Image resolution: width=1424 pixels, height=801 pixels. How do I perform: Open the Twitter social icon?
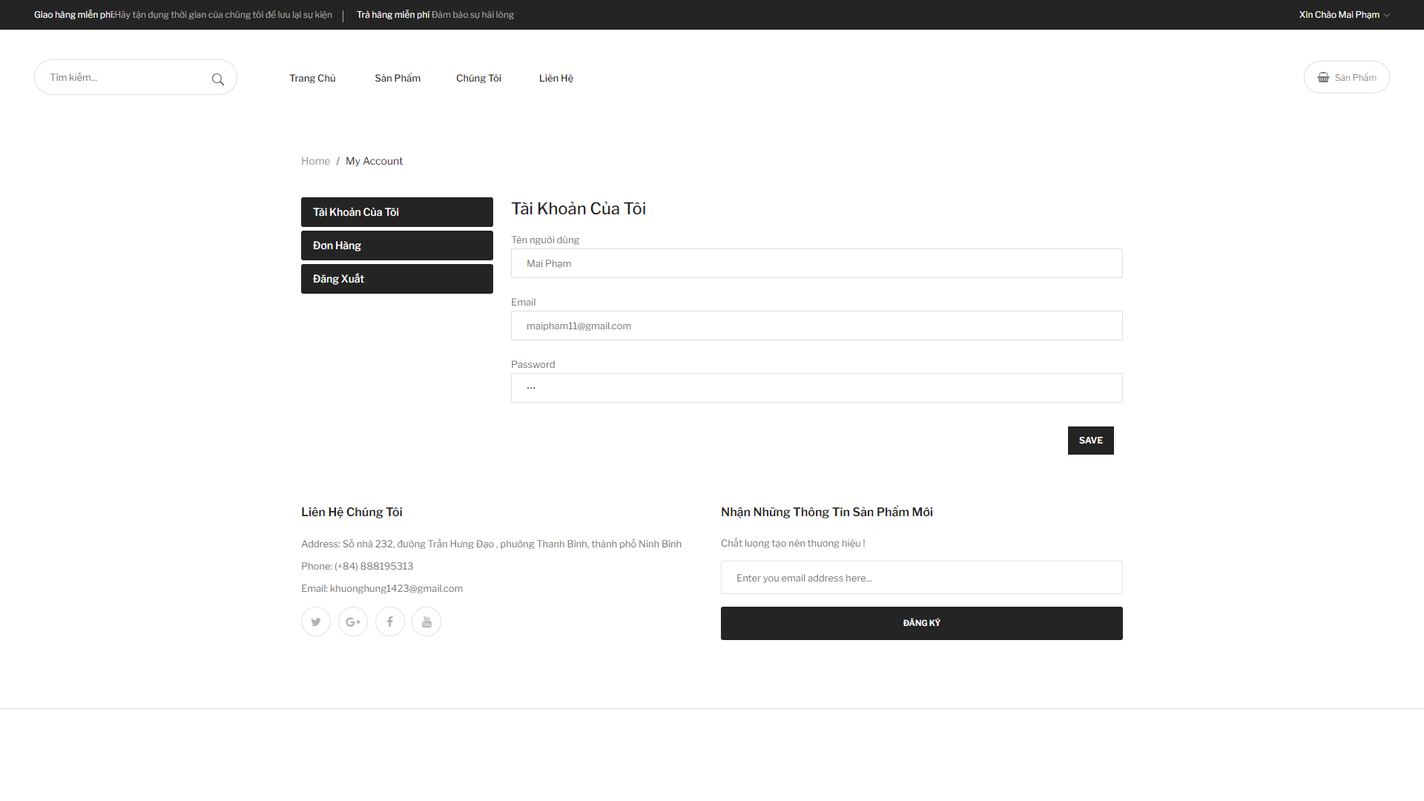[316, 622]
